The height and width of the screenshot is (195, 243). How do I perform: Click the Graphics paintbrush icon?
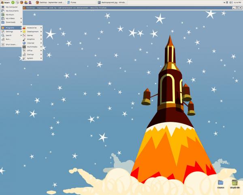click(x=24, y=39)
